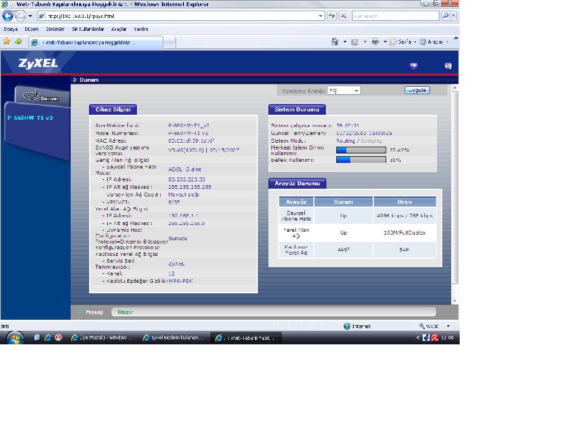
Task: Go back with the browser Back arrow
Action: 8,16
